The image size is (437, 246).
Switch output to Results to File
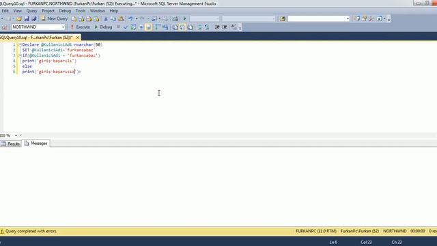[190, 27]
